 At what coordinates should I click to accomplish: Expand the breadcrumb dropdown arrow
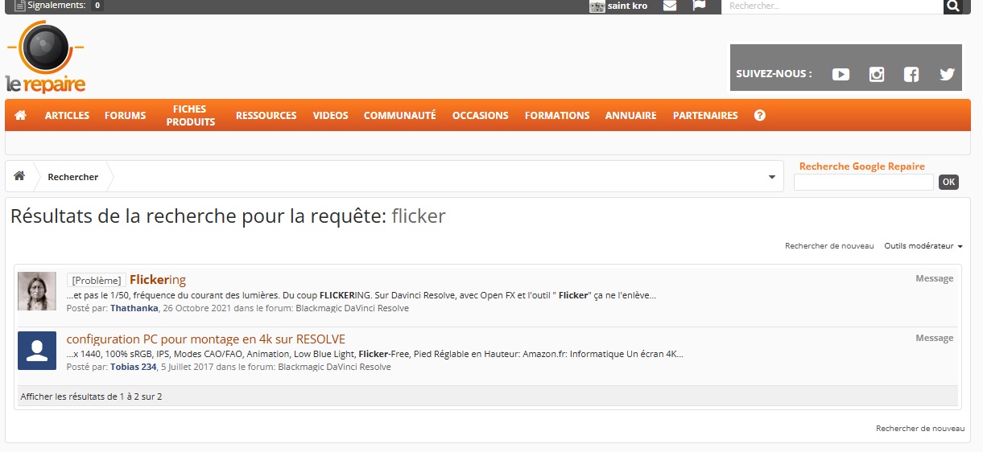point(772,177)
